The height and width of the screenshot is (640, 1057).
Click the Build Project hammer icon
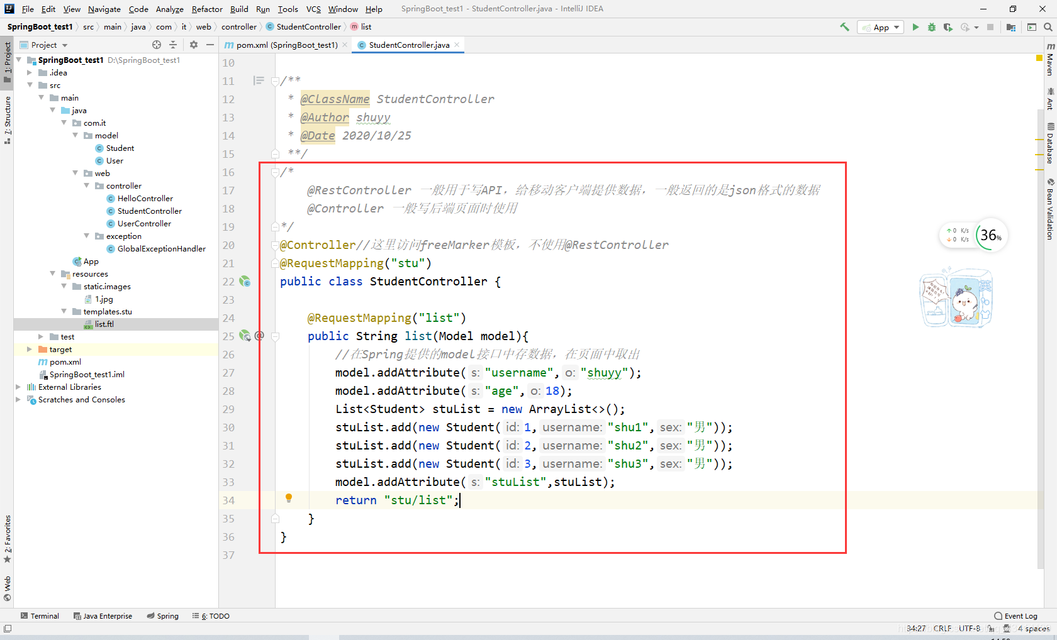point(844,27)
